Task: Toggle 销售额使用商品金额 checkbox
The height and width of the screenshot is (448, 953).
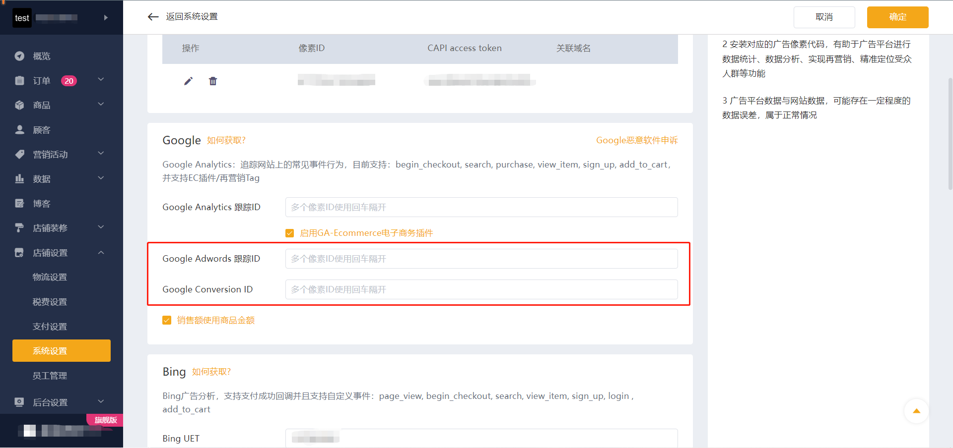Action: [167, 320]
